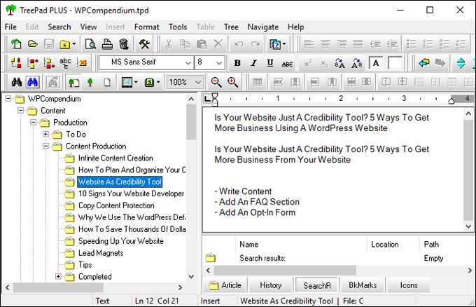Click the Open file folder icon
476x307 pixels.
coord(32,44)
